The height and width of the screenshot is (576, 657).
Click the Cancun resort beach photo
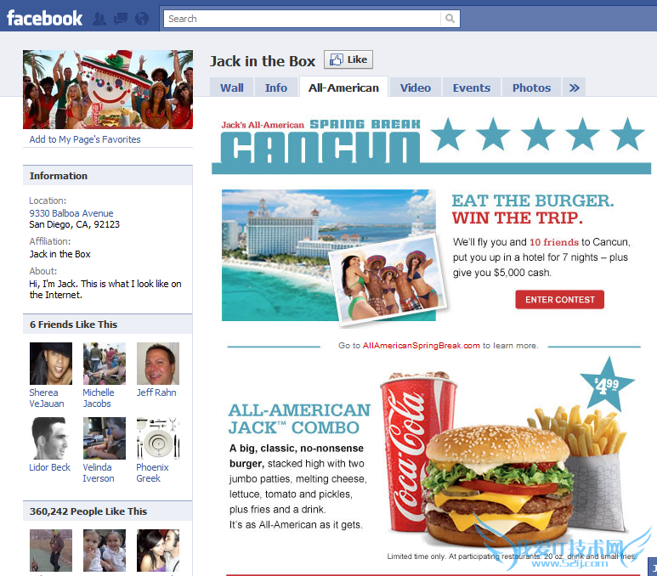tap(329, 255)
